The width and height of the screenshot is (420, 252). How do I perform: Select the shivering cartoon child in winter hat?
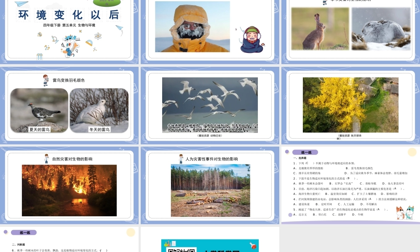click(251, 39)
